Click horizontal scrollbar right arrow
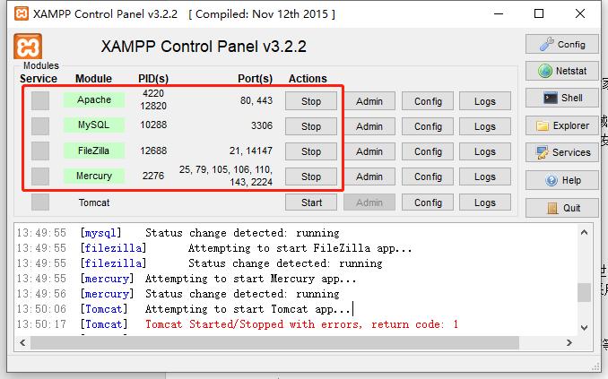 (x=569, y=342)
